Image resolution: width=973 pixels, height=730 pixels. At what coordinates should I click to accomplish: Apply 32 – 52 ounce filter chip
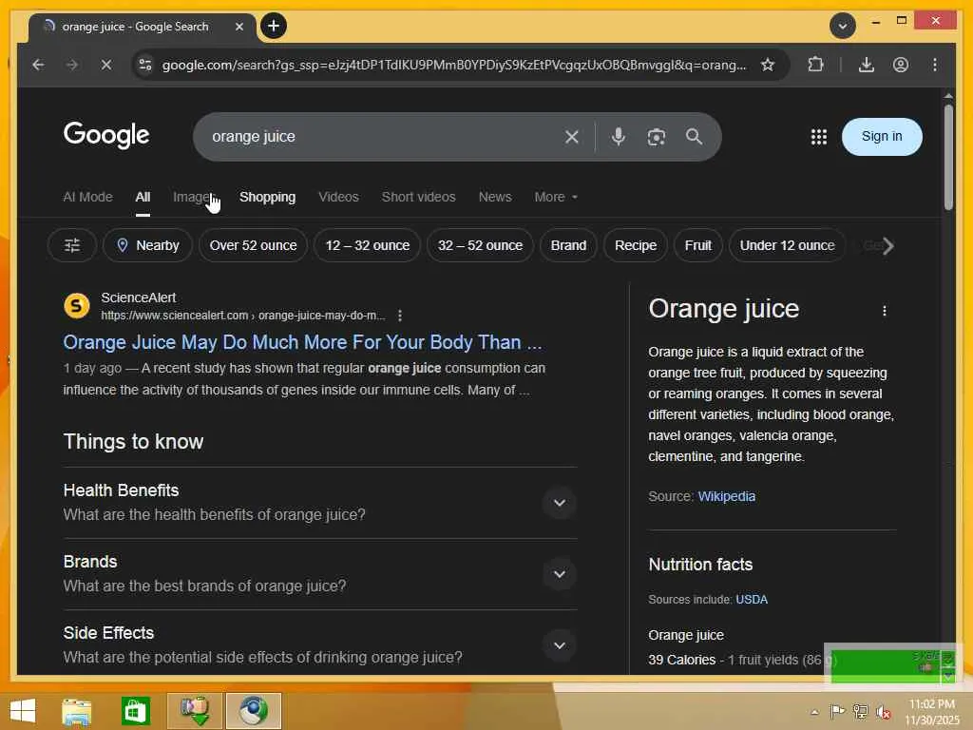coord(480,245)
